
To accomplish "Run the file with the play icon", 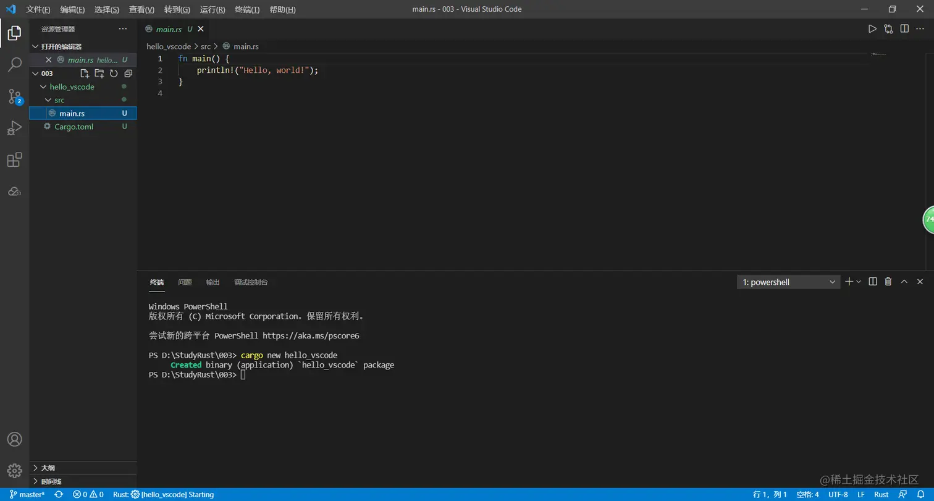I will pos(872,28).
